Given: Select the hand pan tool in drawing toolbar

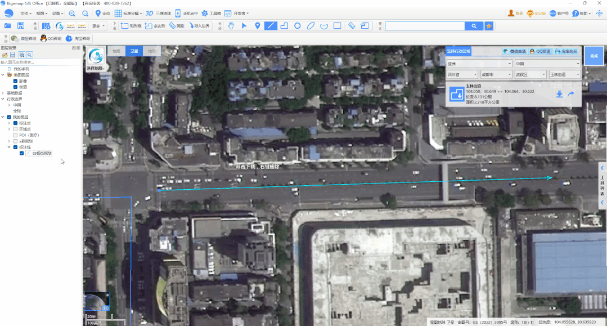Looking at the screenshot, I should tap(231, 25).
